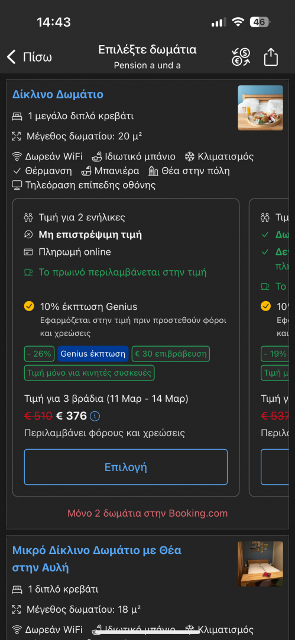Tap the currency exchange icon
This screenshot has height=640, width=295.
pos(241,57)
